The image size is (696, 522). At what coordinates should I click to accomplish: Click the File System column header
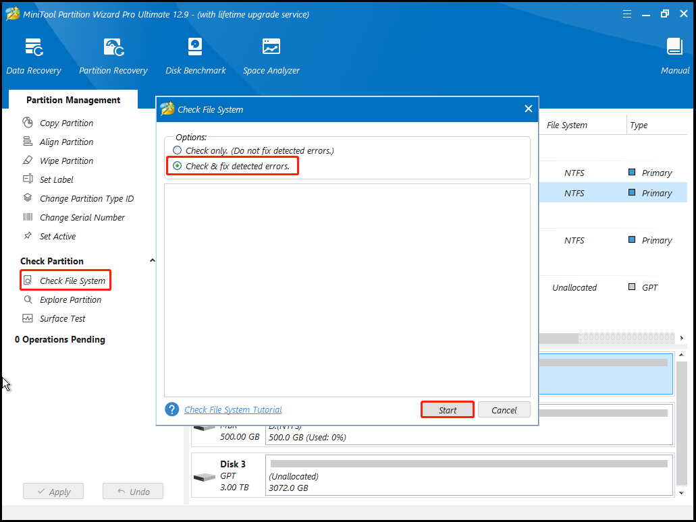pos(567,125)
